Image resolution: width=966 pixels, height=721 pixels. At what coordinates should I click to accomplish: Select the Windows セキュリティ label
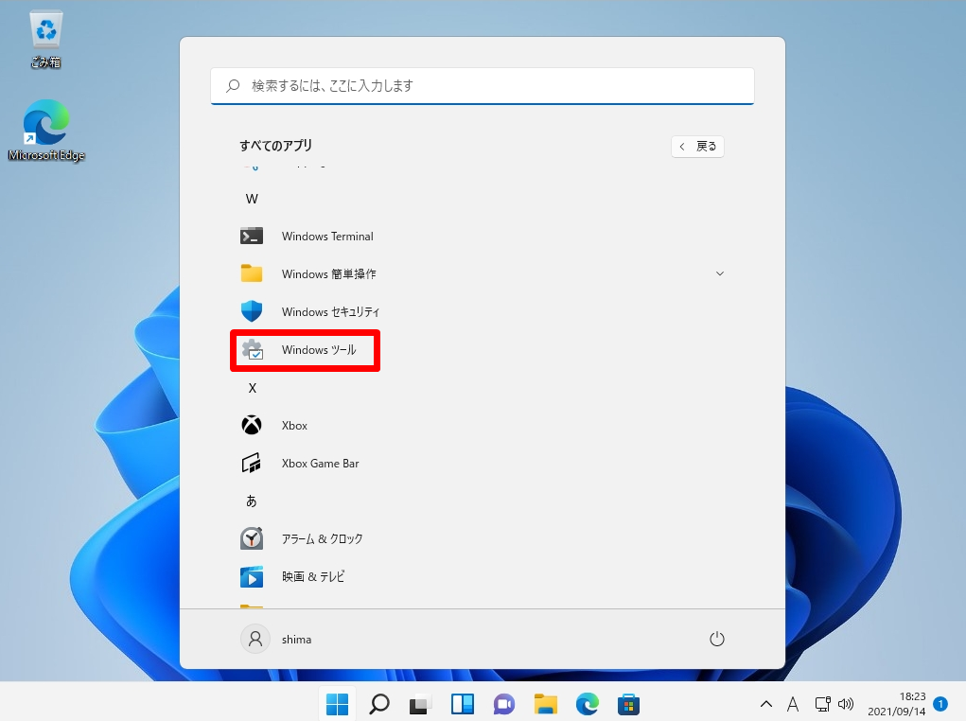point(330,312)
